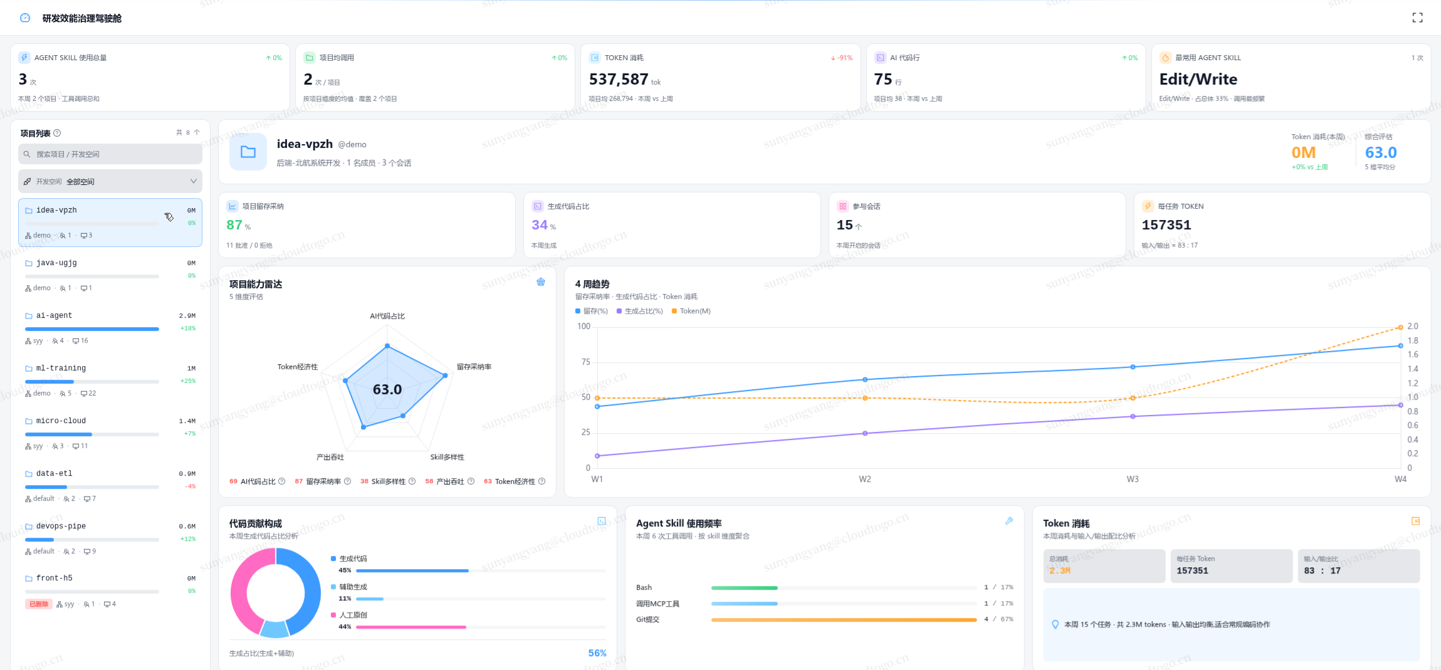
Task: Click the W4 Token point on trend chart
Action: pos(1400,328)
